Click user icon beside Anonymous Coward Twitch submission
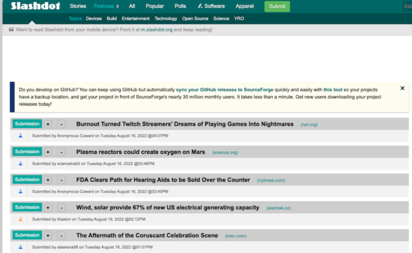 coord(21,135)
